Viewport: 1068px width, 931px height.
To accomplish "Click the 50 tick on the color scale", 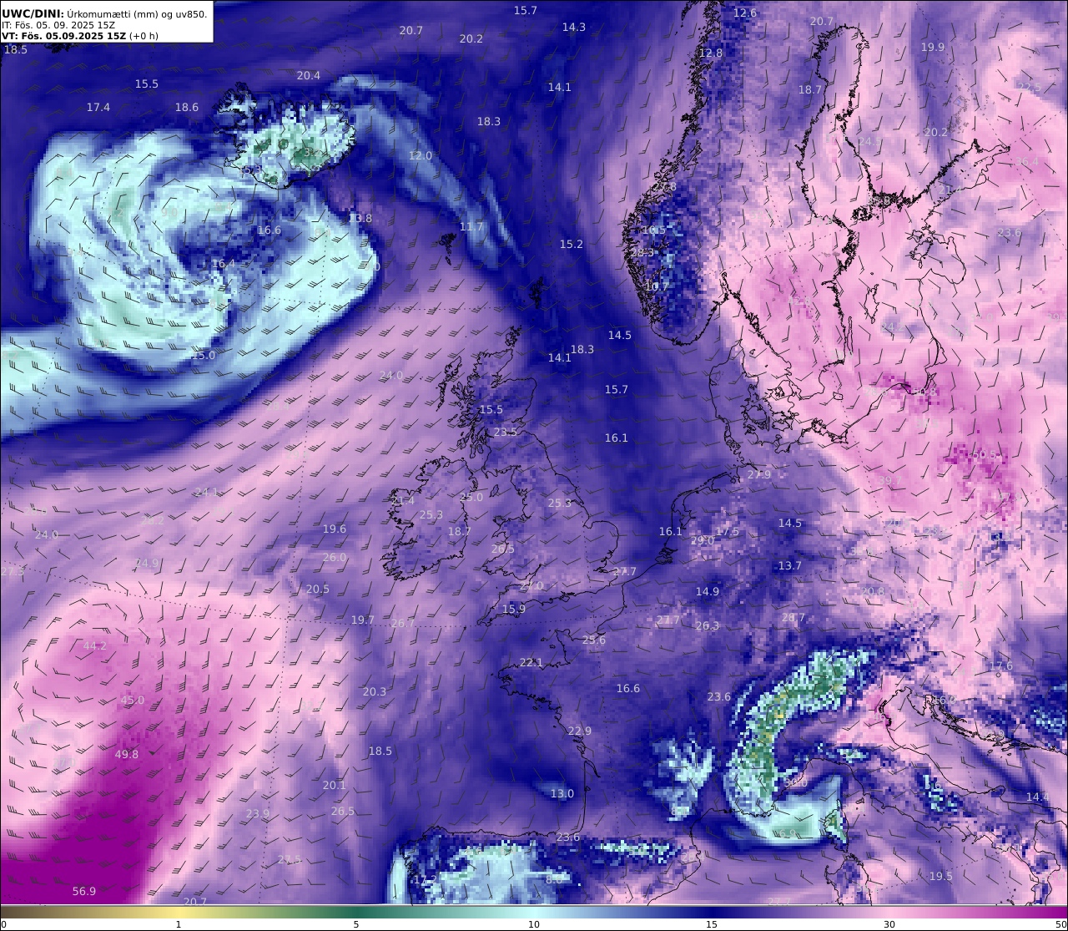I will pyautogui.click(x=1060, y=924).
